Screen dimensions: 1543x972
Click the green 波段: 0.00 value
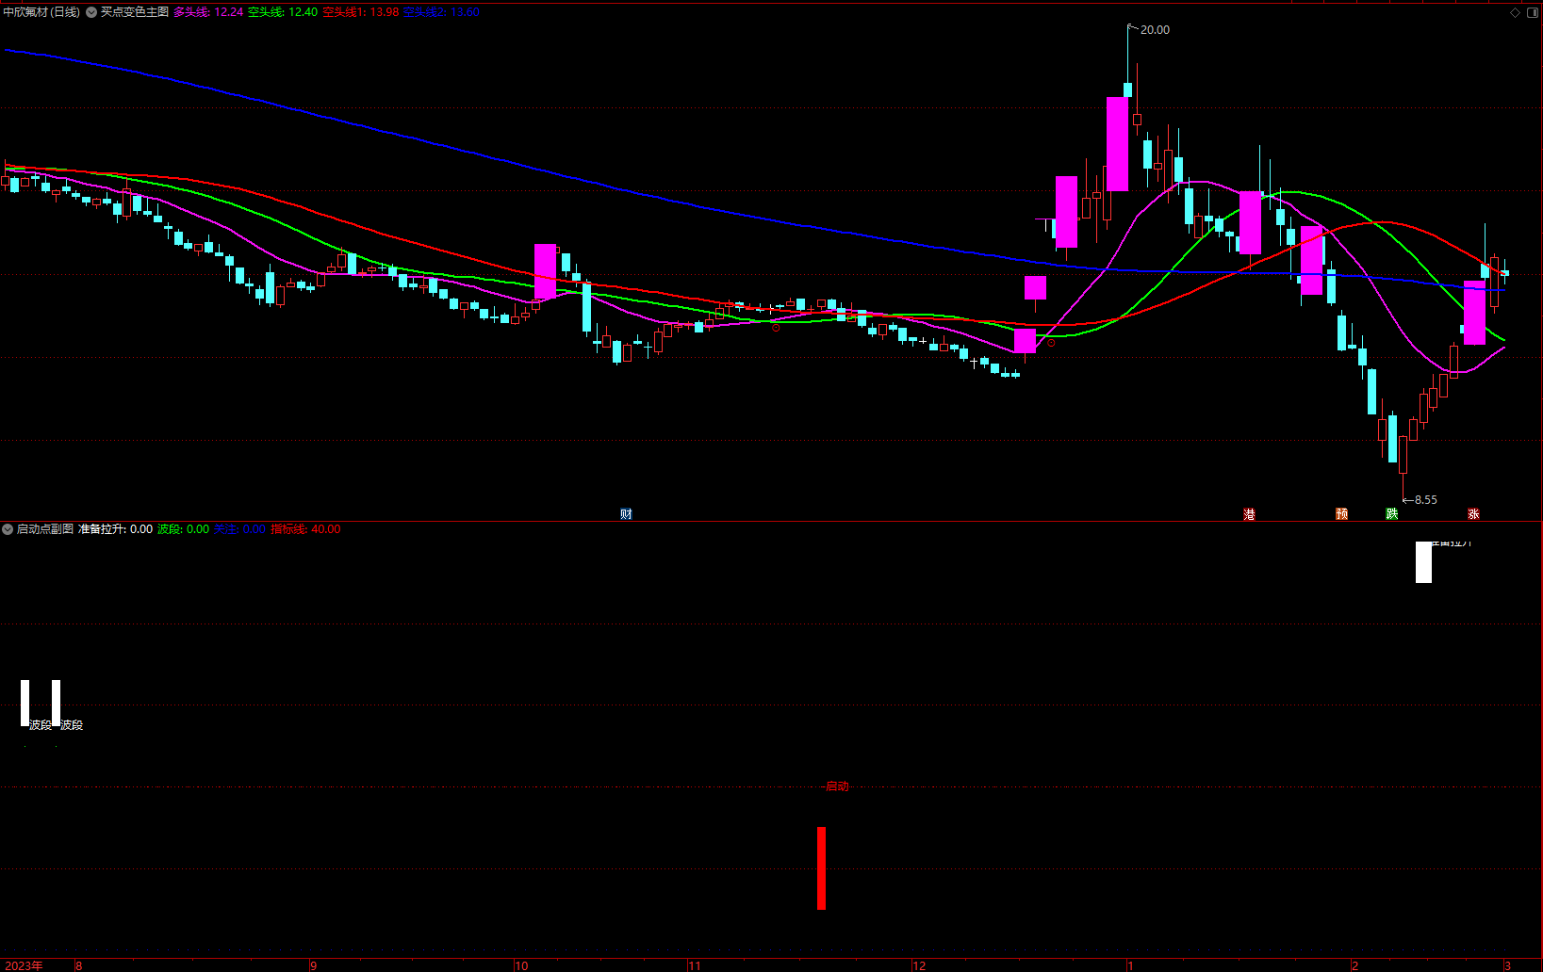coord(184,529)
